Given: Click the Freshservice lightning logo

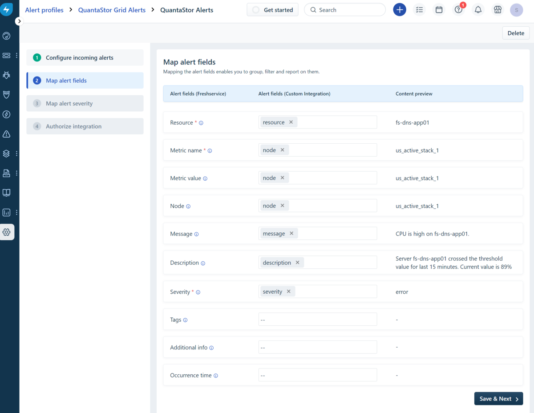Looking at the screenshot, I should pos(7,10).
